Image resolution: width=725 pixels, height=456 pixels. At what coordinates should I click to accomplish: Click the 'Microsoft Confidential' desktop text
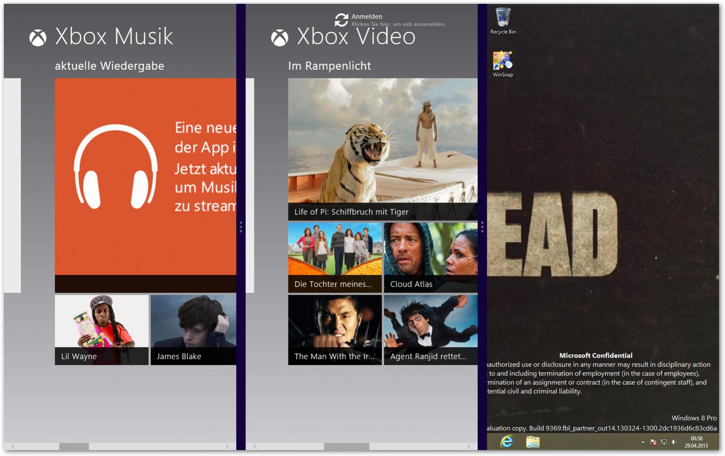click(596, 356)
